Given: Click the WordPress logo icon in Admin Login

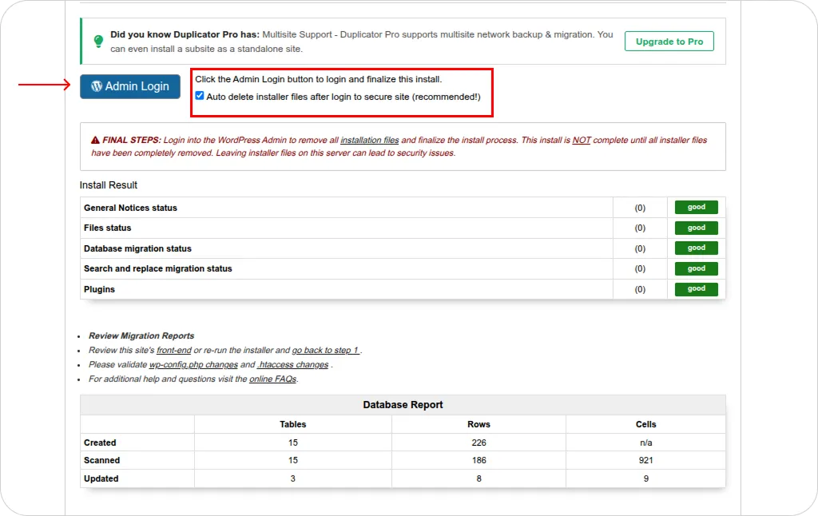Looking at the screenshot, I should coord(97,86).
